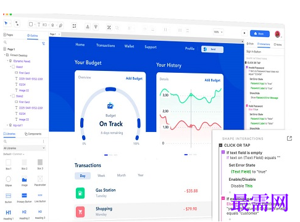Pick the Box 1 widget
The height and width of the screenshot is (222, 300).
point(9,164)
